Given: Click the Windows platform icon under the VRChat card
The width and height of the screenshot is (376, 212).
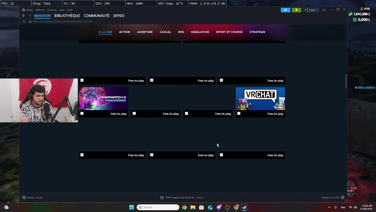Looking at the screenshot, I should (239, 113).
